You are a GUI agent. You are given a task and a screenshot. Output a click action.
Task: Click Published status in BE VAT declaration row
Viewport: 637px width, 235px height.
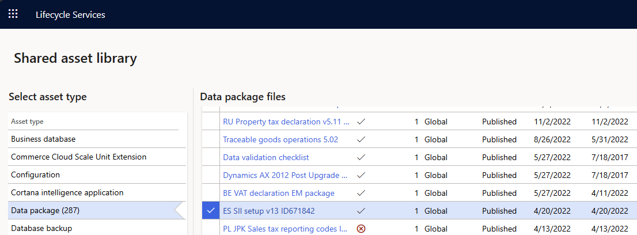coord(499,193)
